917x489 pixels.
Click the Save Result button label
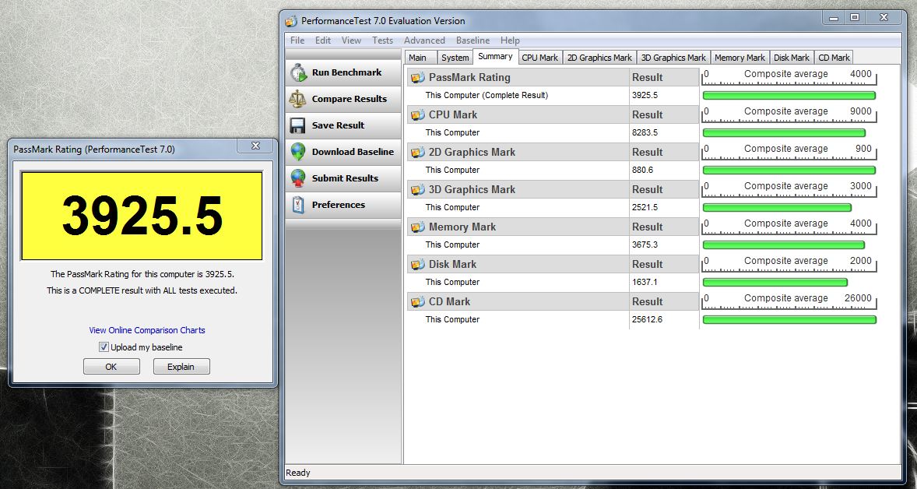pos(338,125)
